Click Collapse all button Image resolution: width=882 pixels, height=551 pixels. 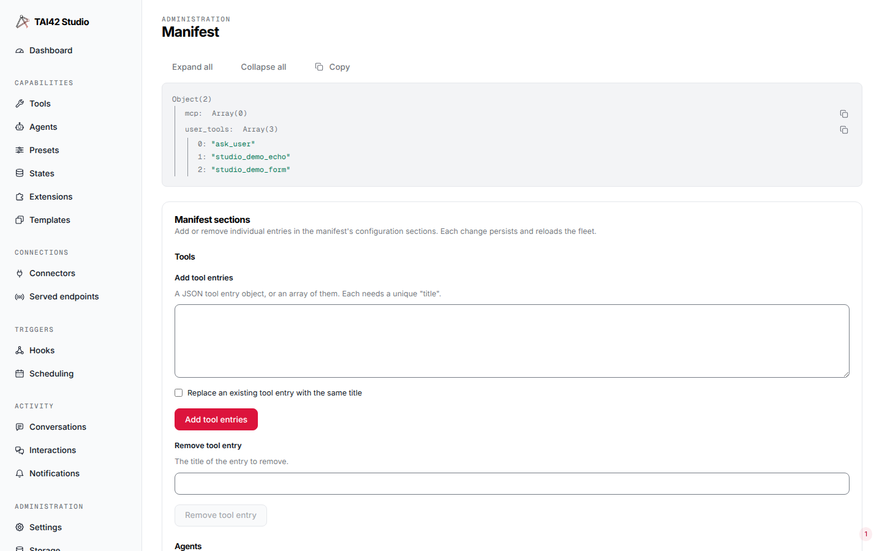coord(263,67)
